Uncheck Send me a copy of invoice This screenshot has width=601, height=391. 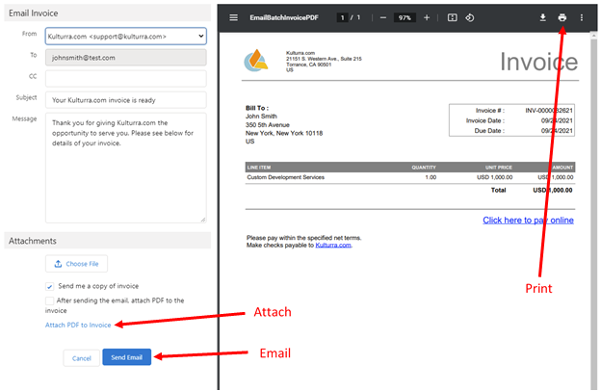49,286
